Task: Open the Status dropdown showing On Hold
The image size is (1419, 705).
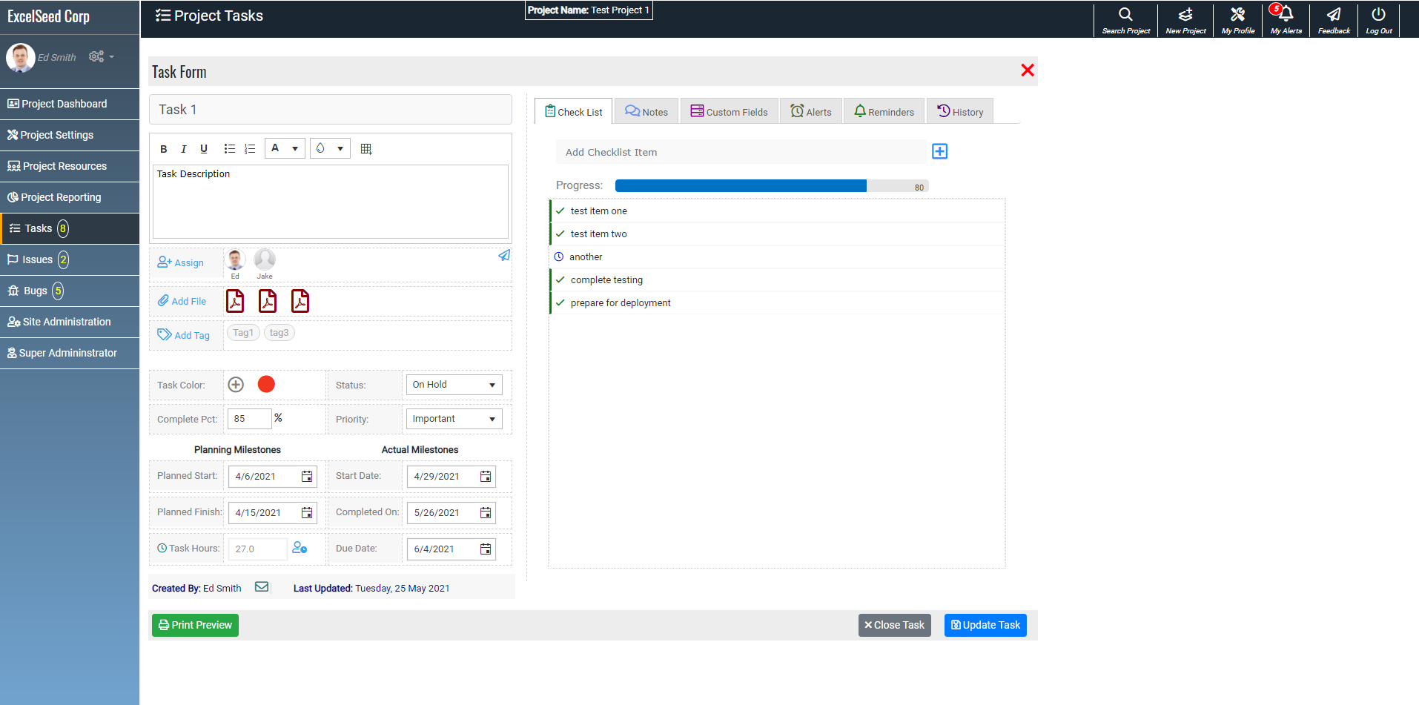Action: pos(454,384)
